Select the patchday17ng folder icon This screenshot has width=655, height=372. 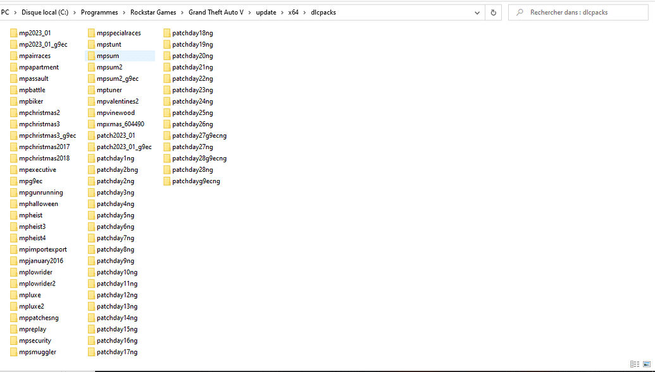[92, 352]
